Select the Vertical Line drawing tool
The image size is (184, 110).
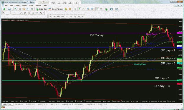13,13
